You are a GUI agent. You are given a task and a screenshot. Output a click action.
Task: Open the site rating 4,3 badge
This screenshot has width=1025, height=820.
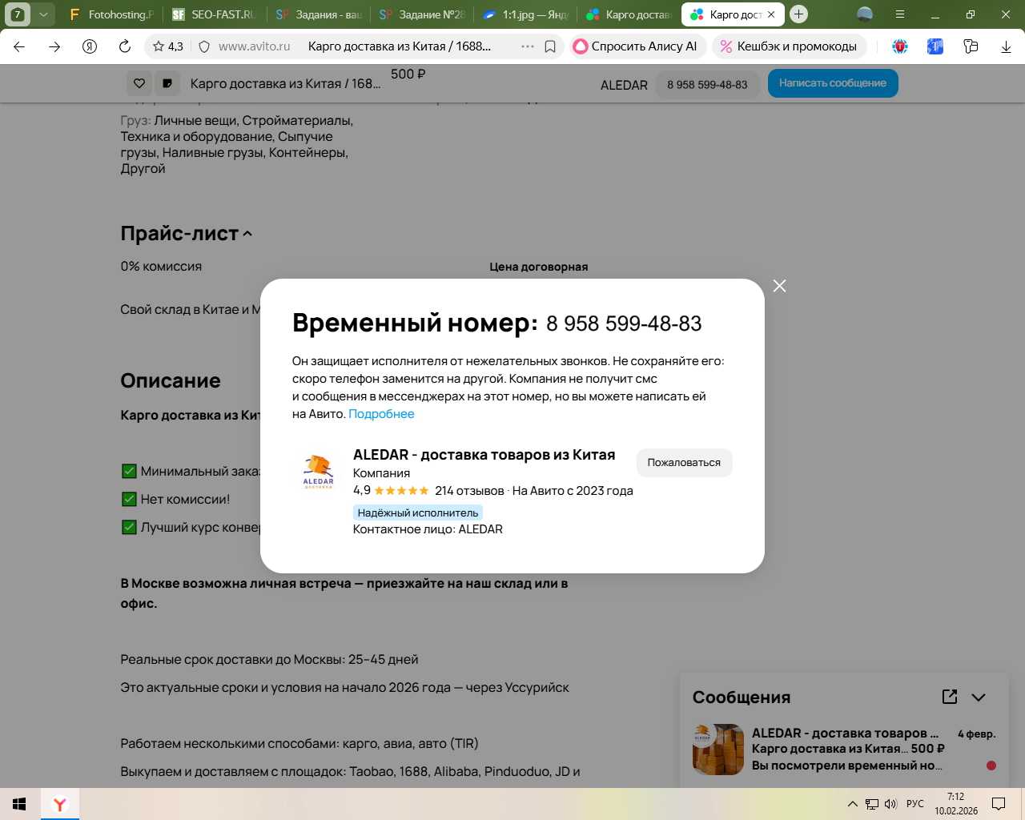pyautogui.click(x=168, y=46)
